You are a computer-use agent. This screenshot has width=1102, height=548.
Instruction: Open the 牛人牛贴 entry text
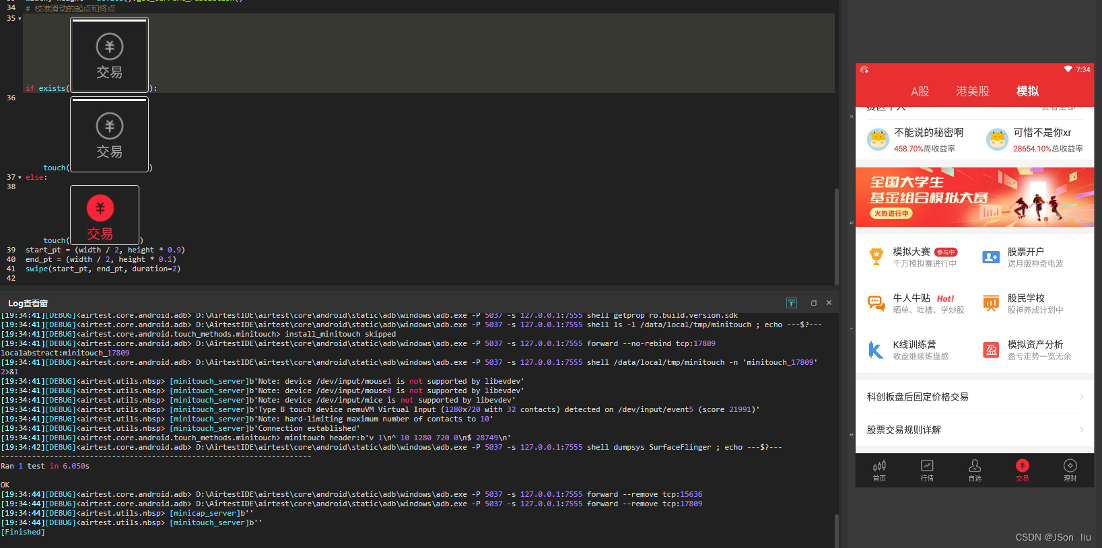[911, 298]
